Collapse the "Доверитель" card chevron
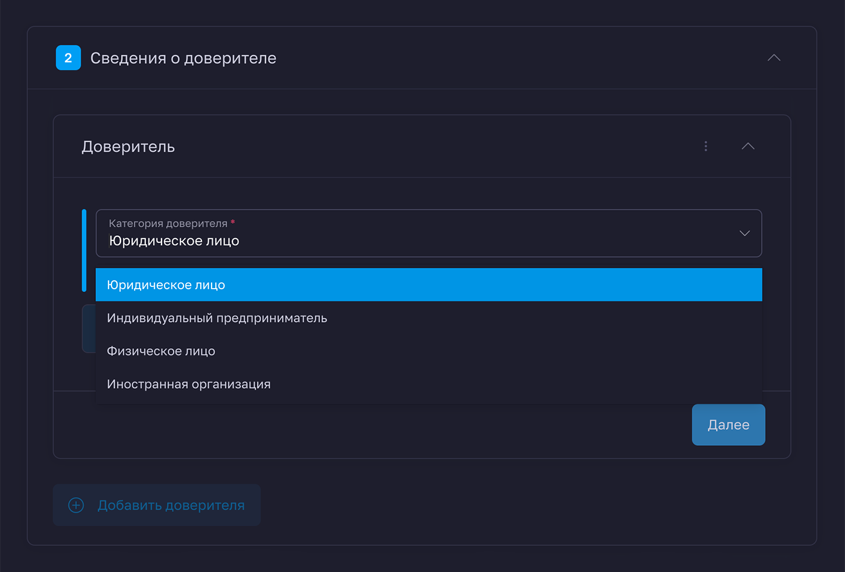 point(748,146)
